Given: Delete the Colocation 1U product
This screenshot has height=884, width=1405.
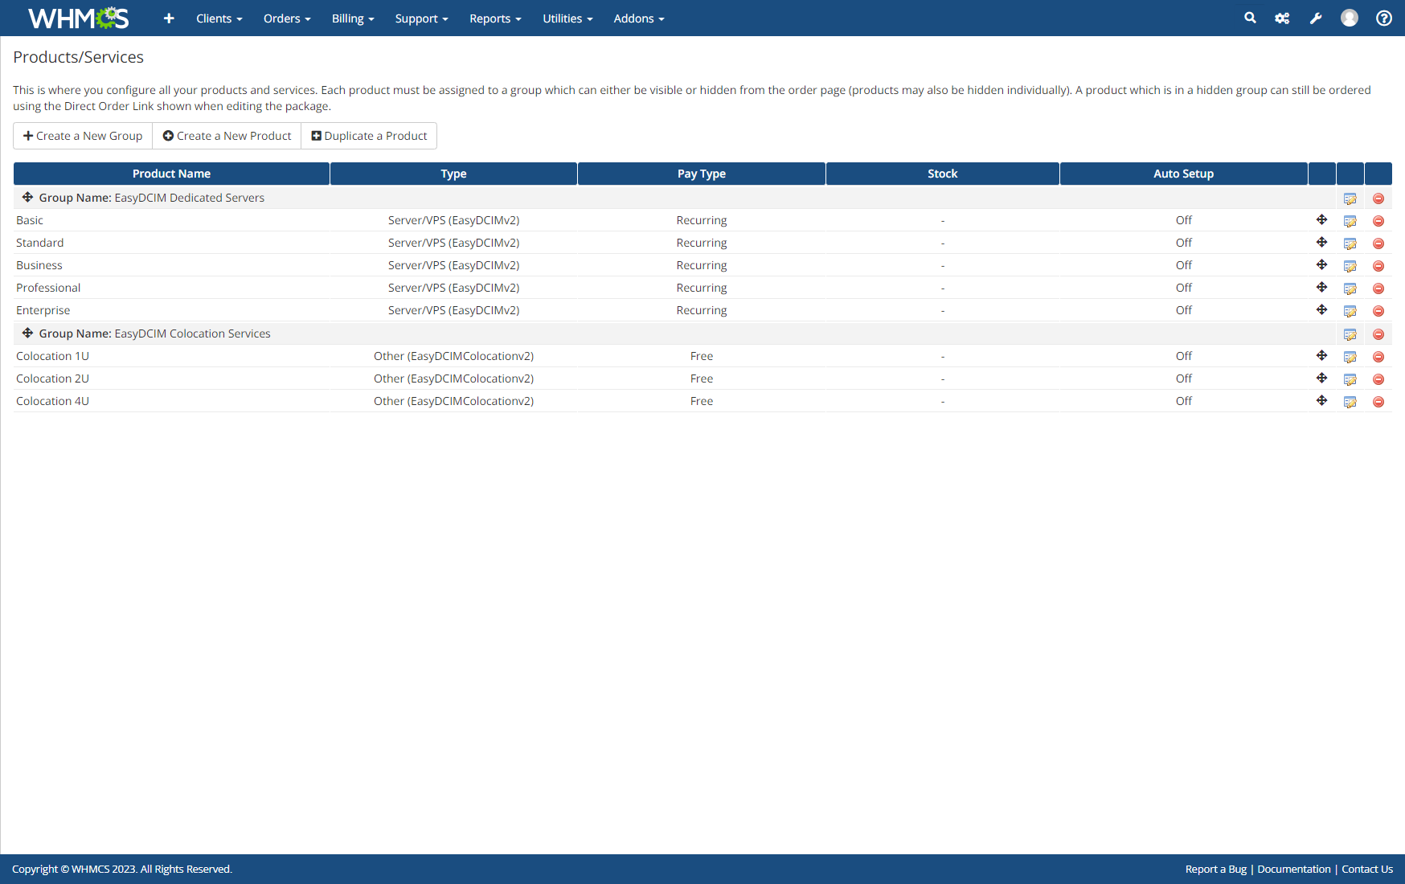Looking at the screenshot, I should (x=1378, y=357).
